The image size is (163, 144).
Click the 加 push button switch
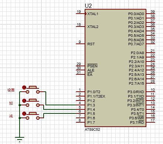[33, 103]
